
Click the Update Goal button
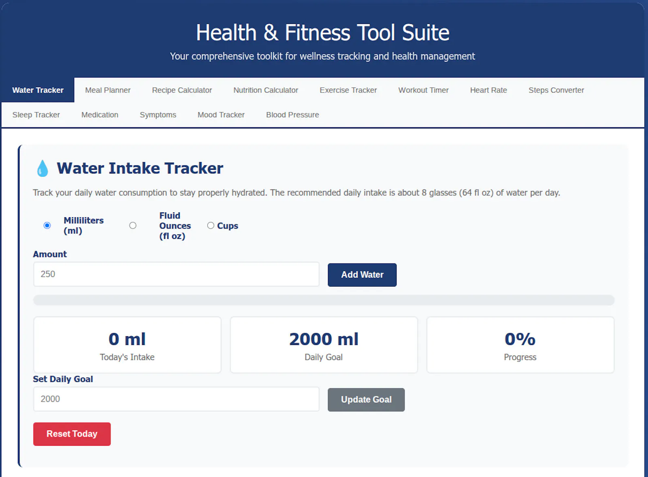366,400
